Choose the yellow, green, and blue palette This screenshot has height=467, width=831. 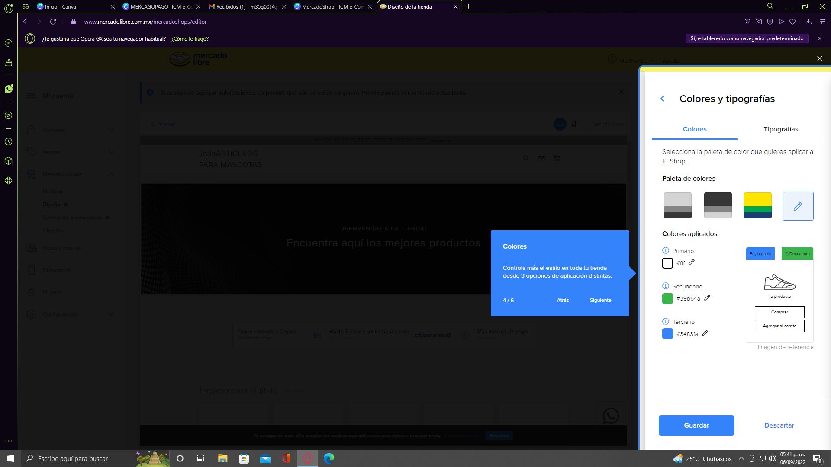[x=757, y=206]
